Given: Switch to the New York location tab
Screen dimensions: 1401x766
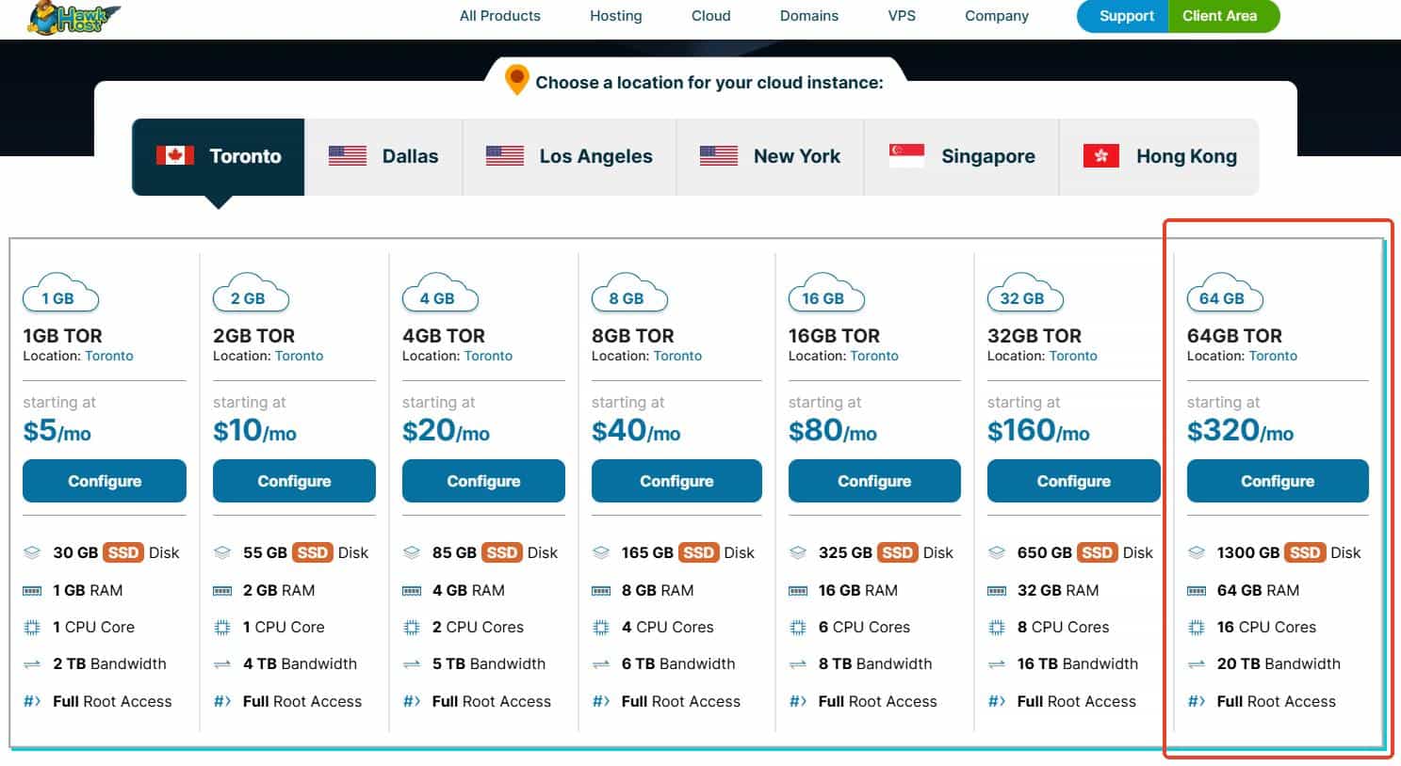Looking at the screenshot, I should 770,156.
